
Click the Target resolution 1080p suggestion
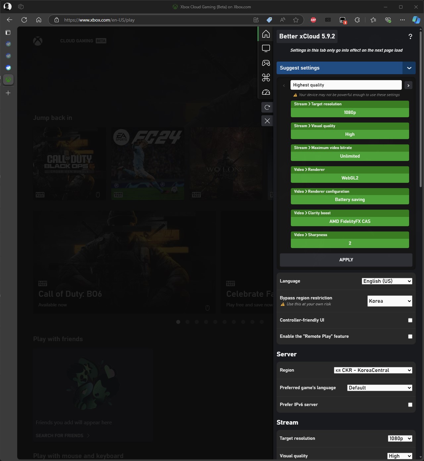click(350, 109)
